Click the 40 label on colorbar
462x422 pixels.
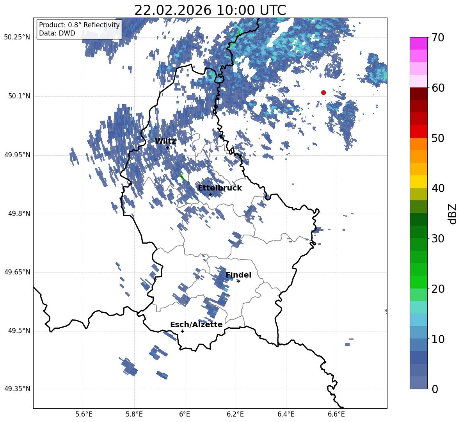(438, 188)
